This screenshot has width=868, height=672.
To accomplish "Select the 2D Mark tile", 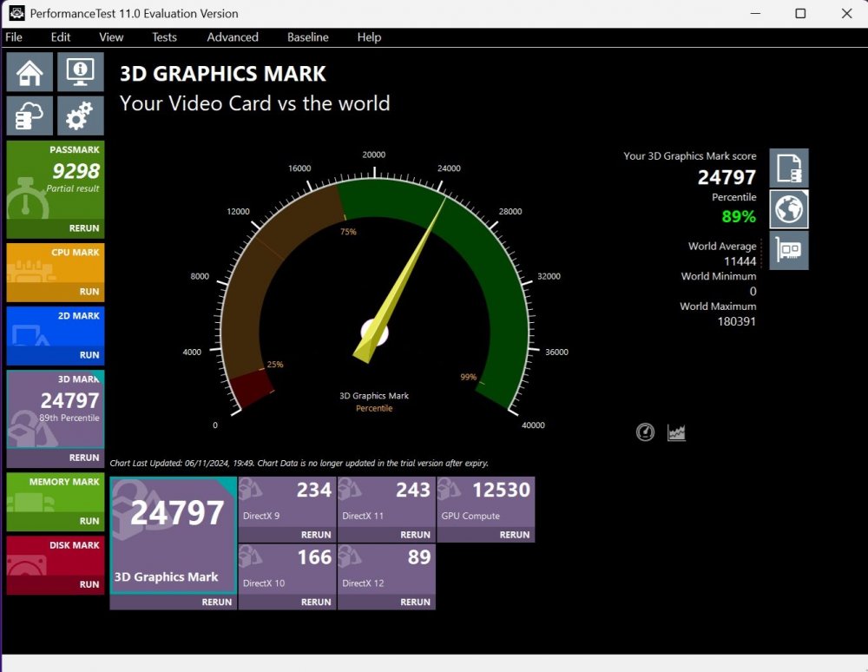I will [x=56, y=326].
